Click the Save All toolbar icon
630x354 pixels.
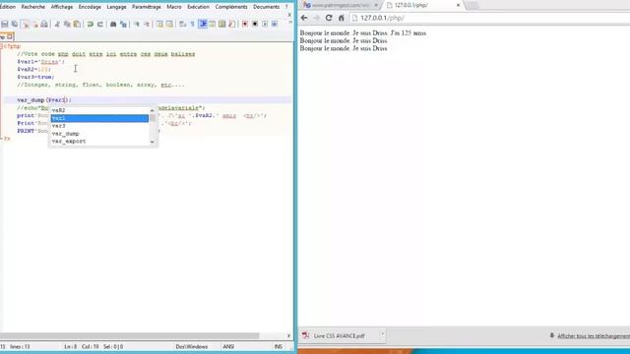click(x=15, y=24)
